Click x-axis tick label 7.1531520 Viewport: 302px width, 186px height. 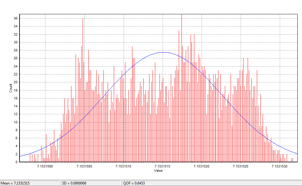[201, 166]
